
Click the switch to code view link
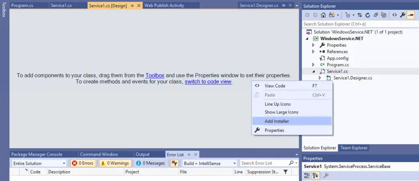click(x=208, y=82)
